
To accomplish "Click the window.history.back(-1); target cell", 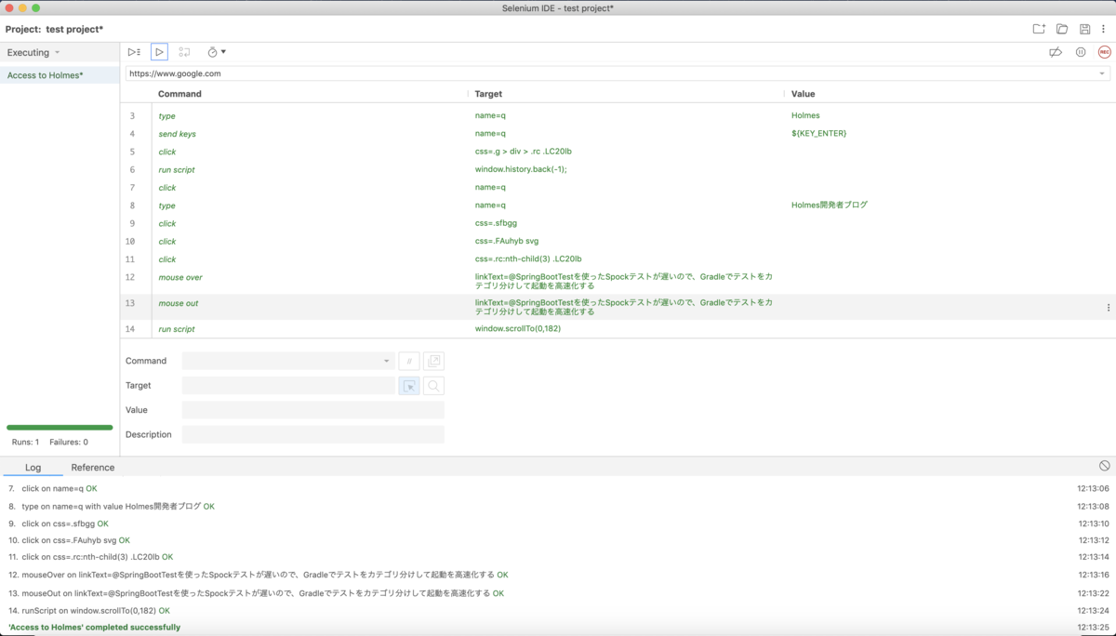I will click(521, 169).
